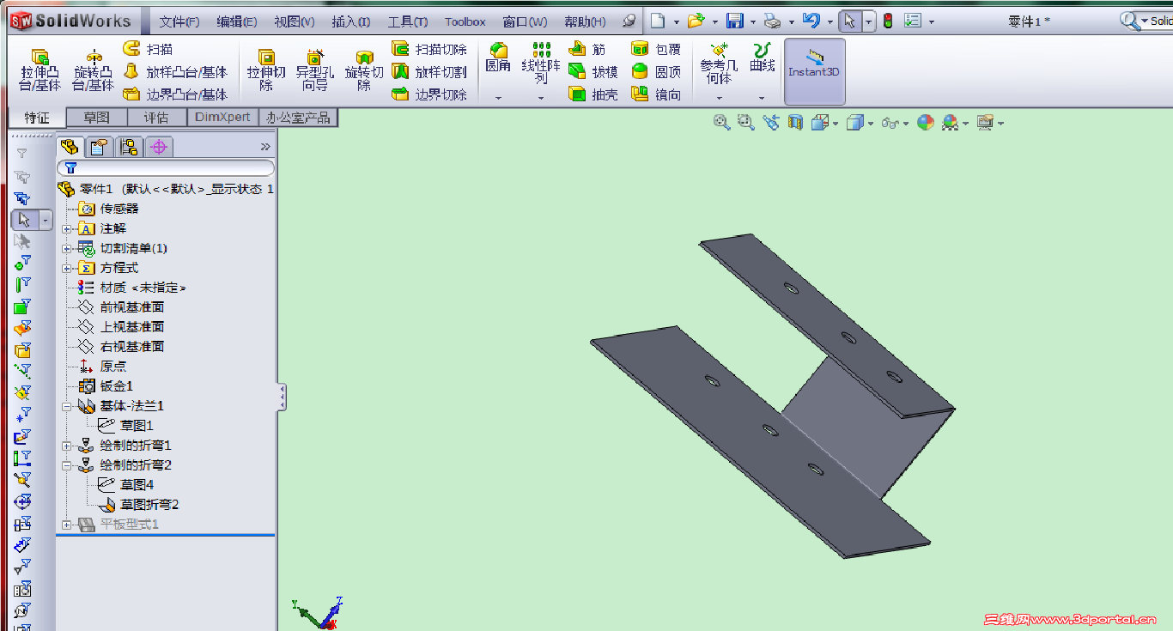Collapse the 基体-法兰1 tree node
This screenshot has width=1173, height=631.
pos(66,406)
